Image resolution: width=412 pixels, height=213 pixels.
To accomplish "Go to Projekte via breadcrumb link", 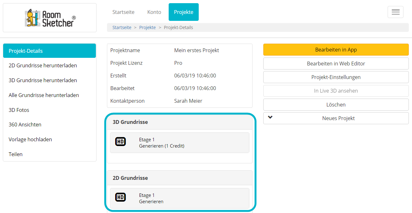I will [x=147, y=27].
